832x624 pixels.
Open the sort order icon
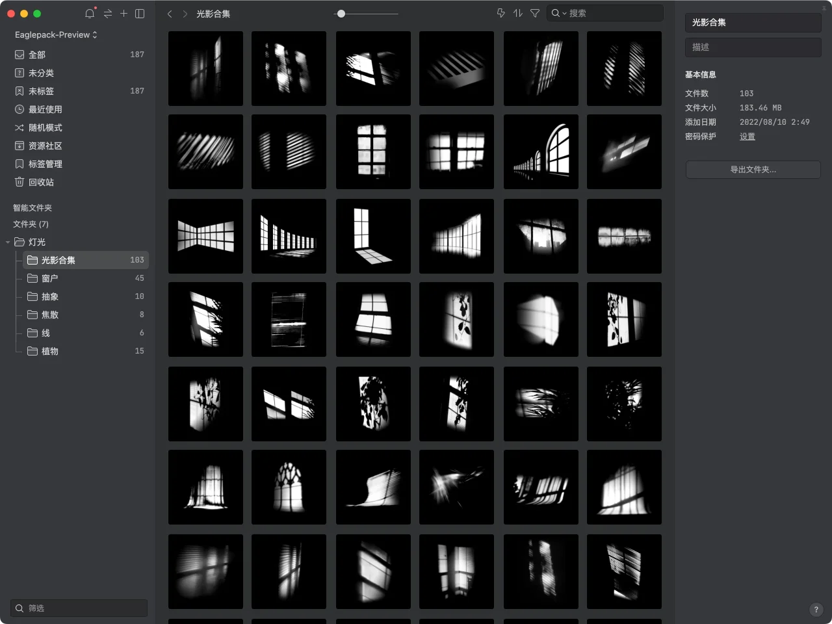518,13
